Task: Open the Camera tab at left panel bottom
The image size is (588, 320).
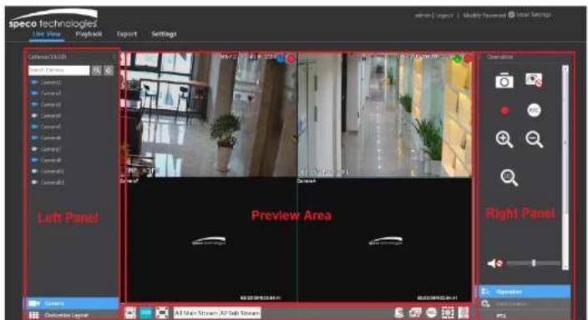Action: pos(72,303)
